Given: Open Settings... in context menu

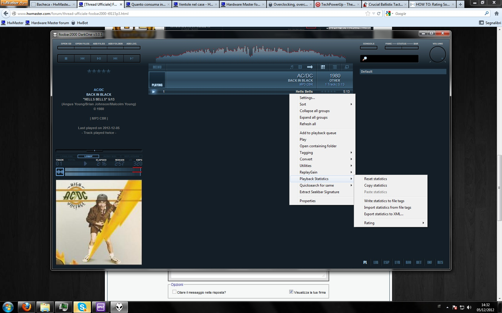Looking at the screenshot, I should pyautogui.click(x=322, y=98).
